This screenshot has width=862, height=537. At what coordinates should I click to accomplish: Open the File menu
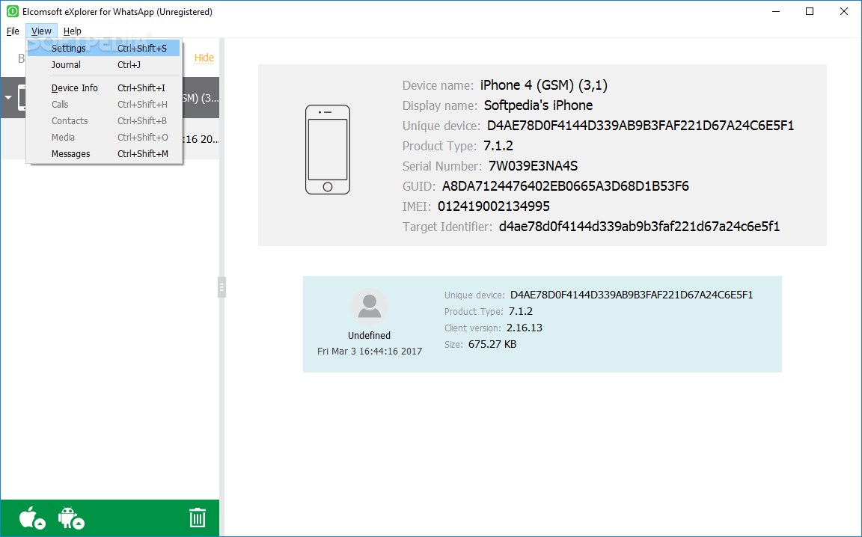coord(13,31)
